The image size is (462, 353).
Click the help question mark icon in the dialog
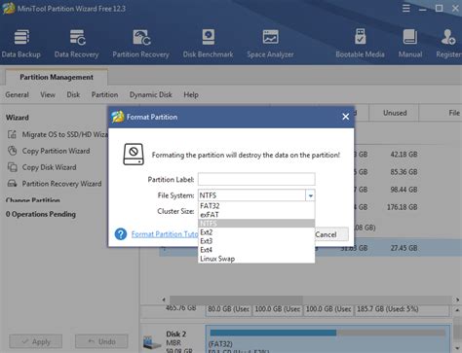(121, 234)
